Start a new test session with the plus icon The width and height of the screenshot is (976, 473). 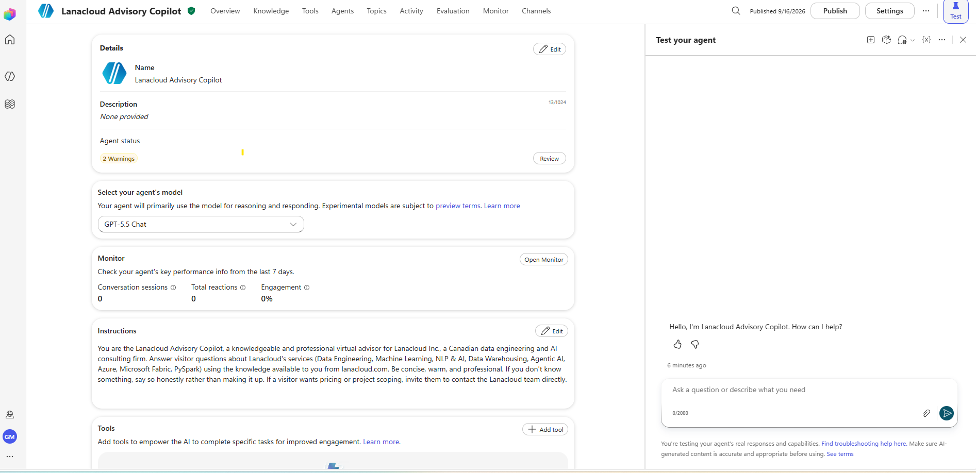pyautogui.click(x=871, y=40)
